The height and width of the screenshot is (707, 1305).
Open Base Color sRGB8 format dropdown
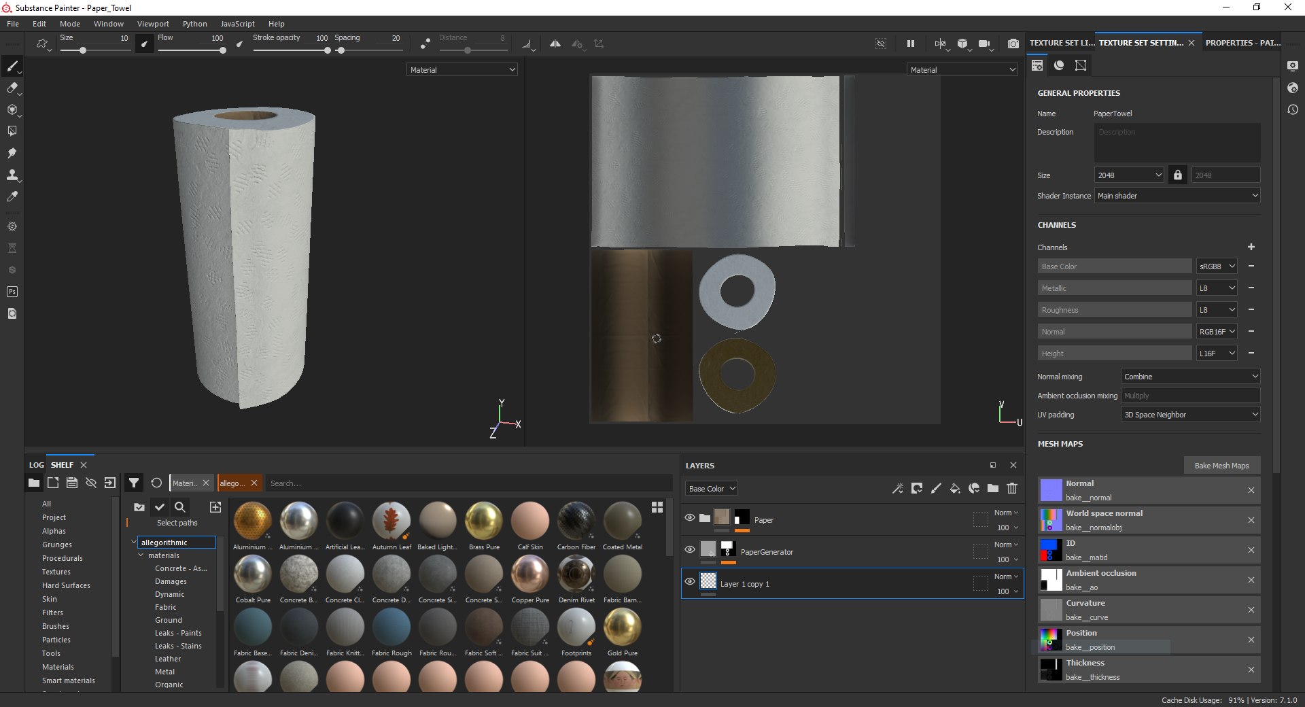(1217, 266)
